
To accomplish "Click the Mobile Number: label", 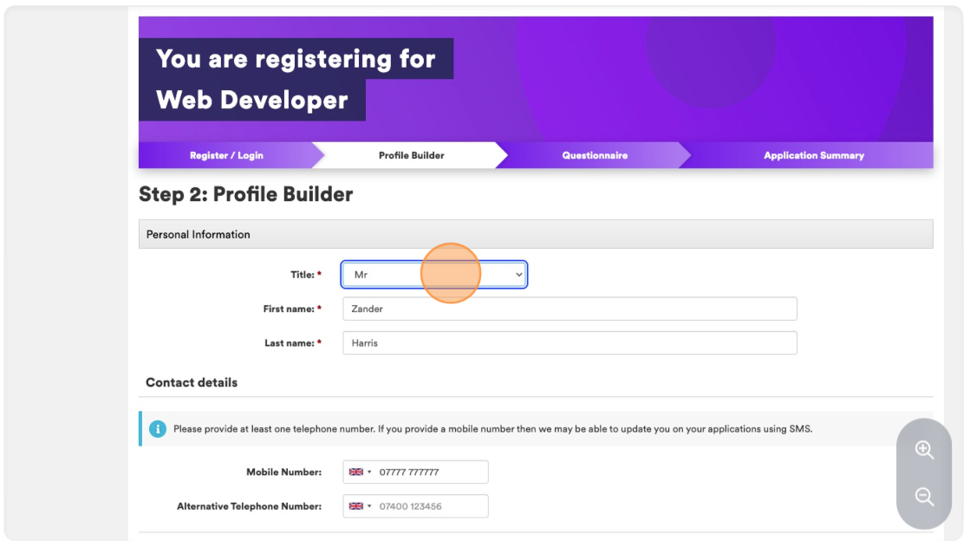I will point(284,472).
